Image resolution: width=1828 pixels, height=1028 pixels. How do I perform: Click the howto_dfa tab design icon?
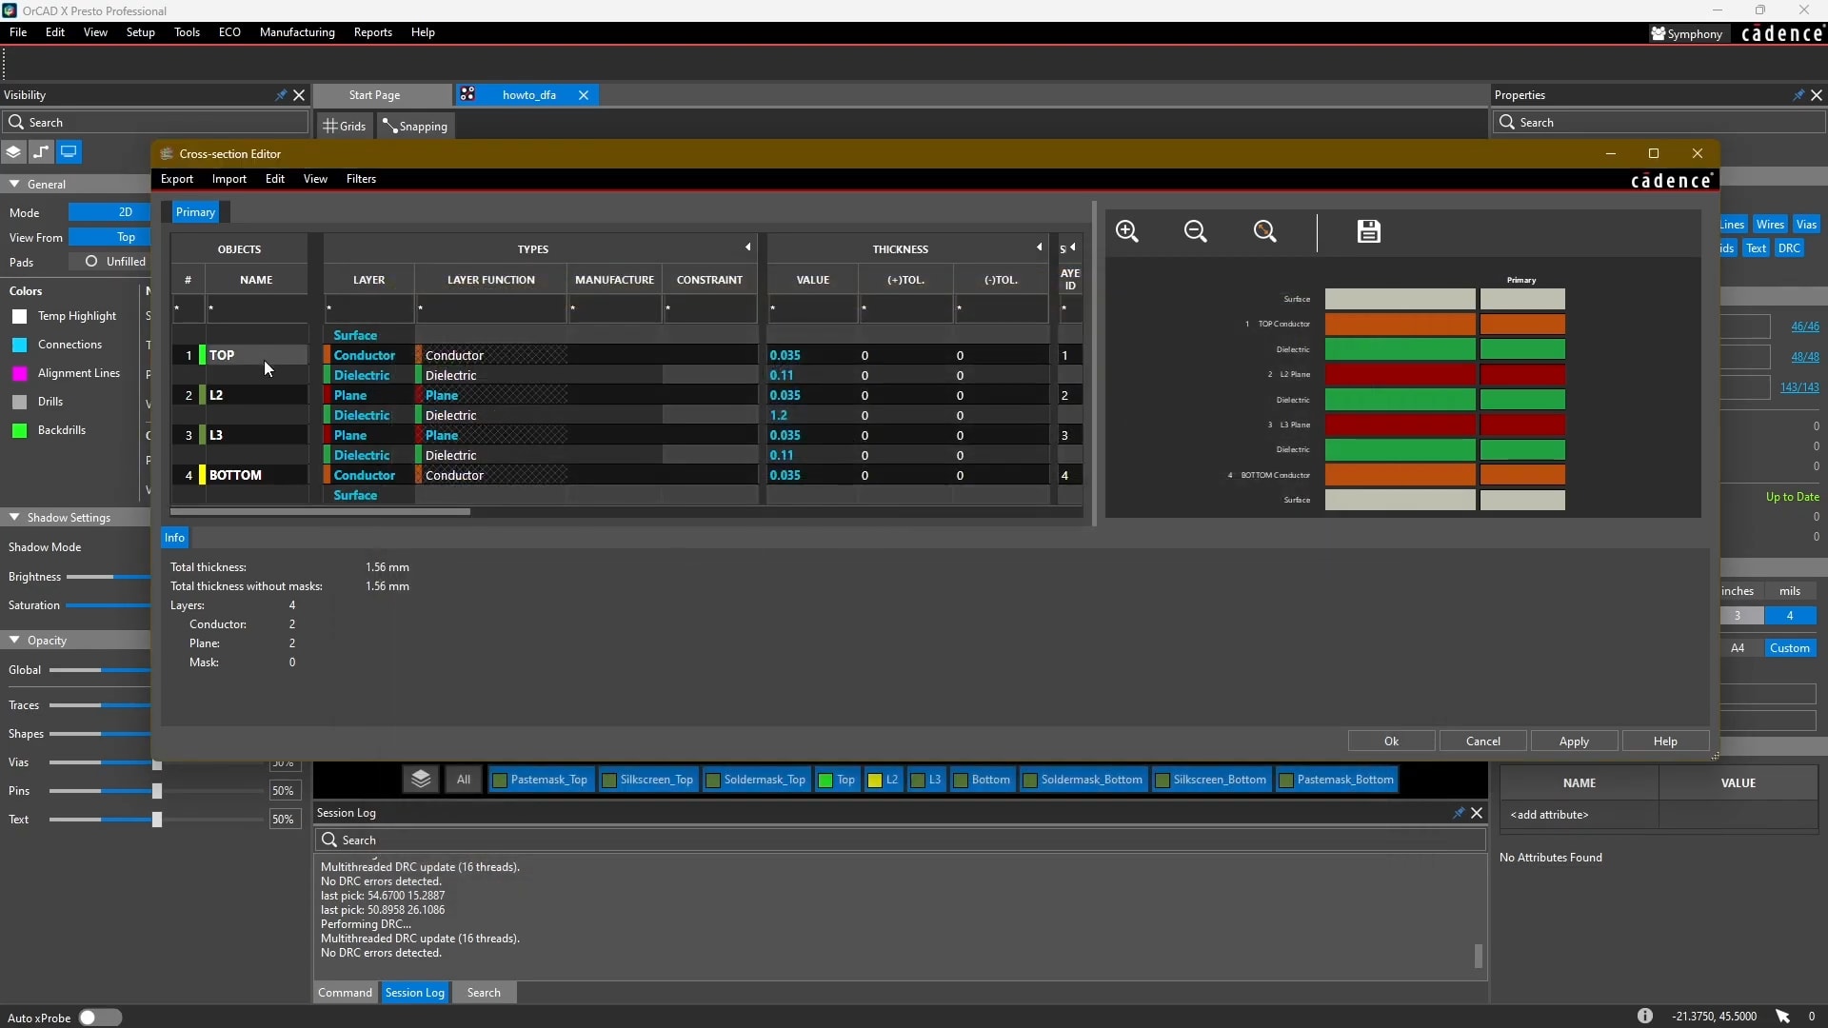pos(467,94)
